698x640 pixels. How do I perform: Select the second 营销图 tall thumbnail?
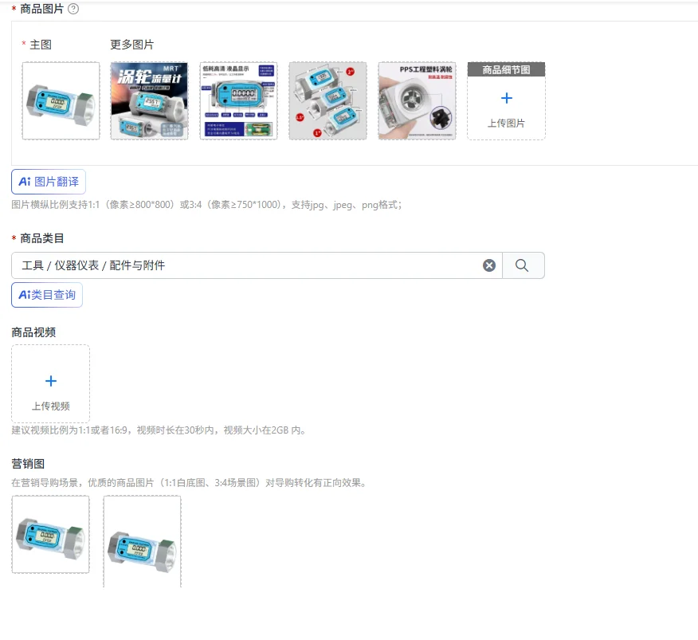(143, 542)
